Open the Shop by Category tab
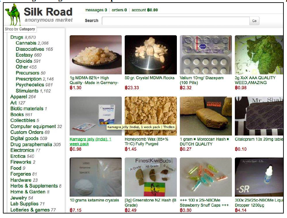The height and width of the screenshot is (218, 287). click(x=20, y=29)
